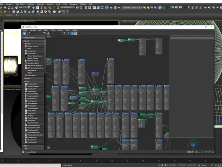Open the Utilities menu in Slate Material Editor
Viewport: 222px width, 167px height.
click(x=74, y=30)
